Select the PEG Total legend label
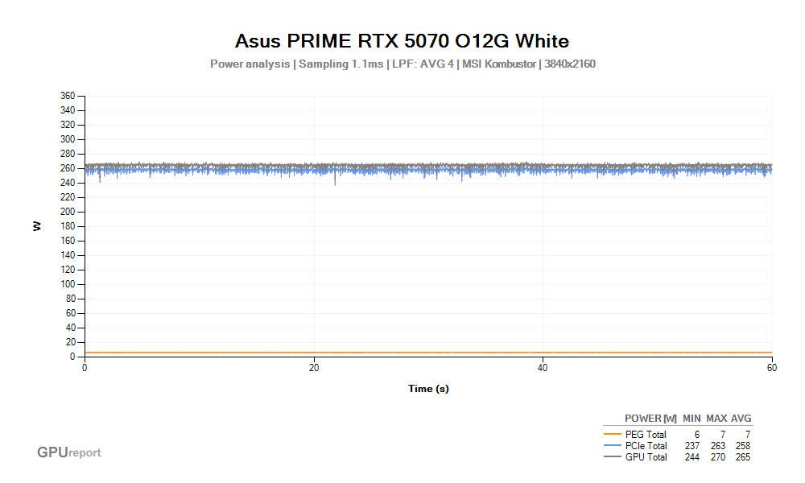The image size is (805, 483). pyautogui.click(x=646, y=435)
